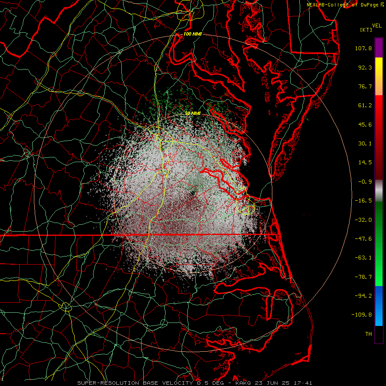Click the -94.2 legend value
Screen dimensions: 386x386
click(x=363, y=296)
